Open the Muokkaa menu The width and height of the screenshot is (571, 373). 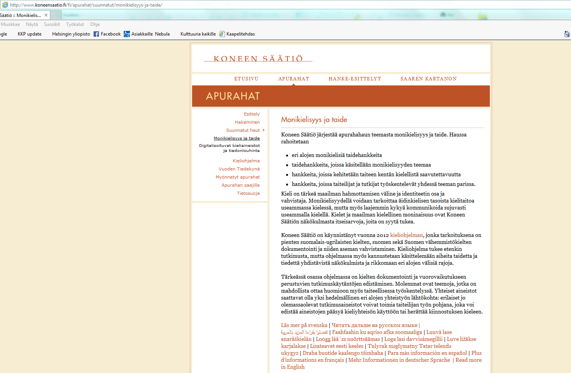pyautogui.click(x=10, y=24)
